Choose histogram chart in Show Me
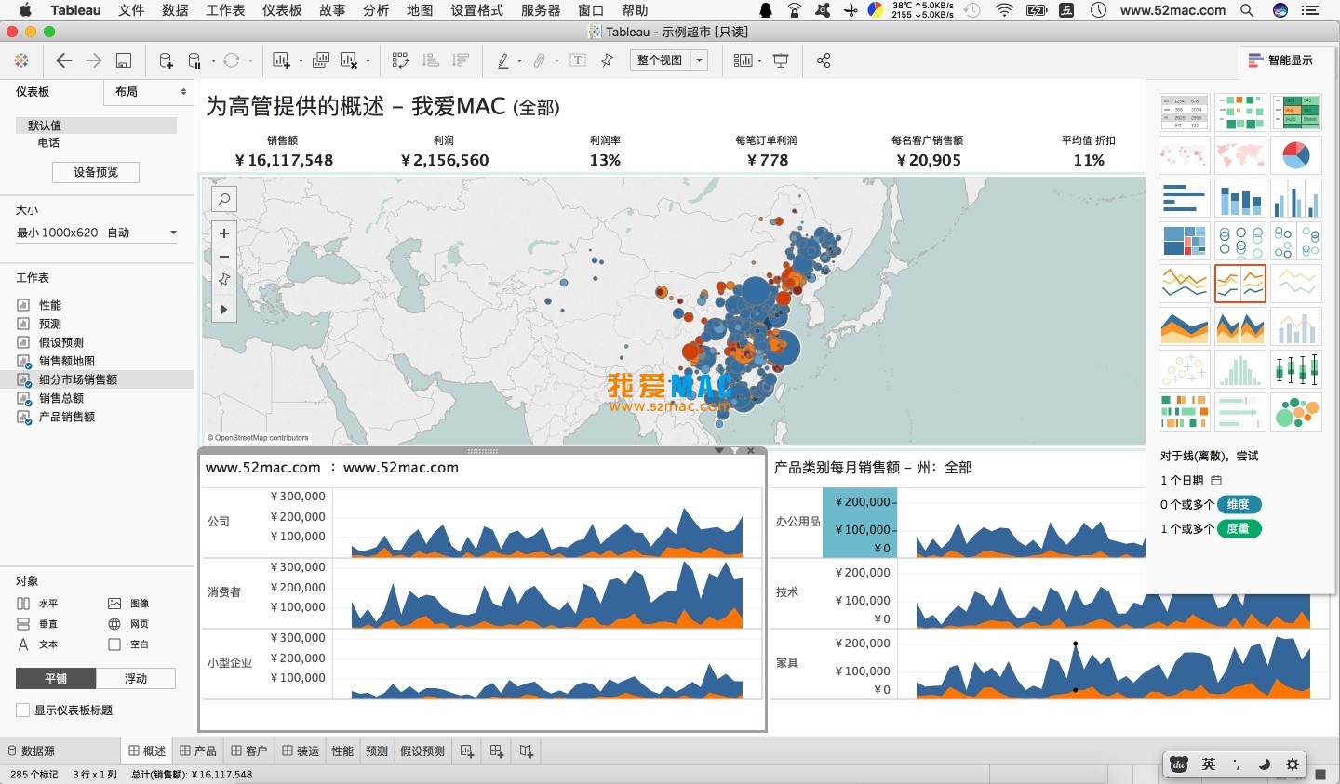The height and width of the screenshot is (784, 1340). (1240, 369)
